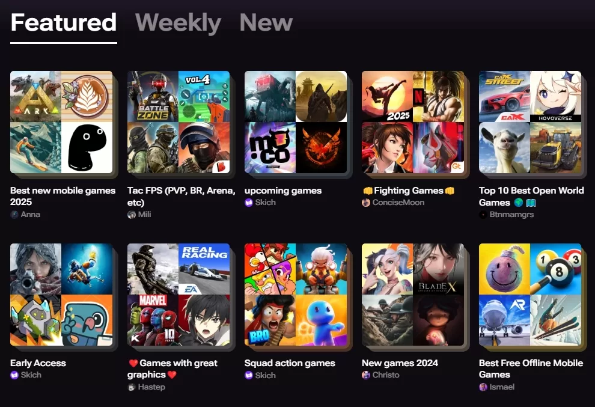This screenshot has width=595, height=407.
Task: Open the goat simulator game icon
Action: click(504, 147)
